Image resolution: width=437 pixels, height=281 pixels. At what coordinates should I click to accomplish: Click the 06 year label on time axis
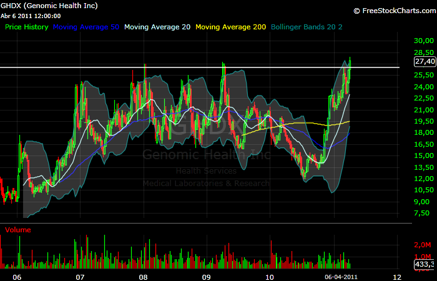[17, 277]
